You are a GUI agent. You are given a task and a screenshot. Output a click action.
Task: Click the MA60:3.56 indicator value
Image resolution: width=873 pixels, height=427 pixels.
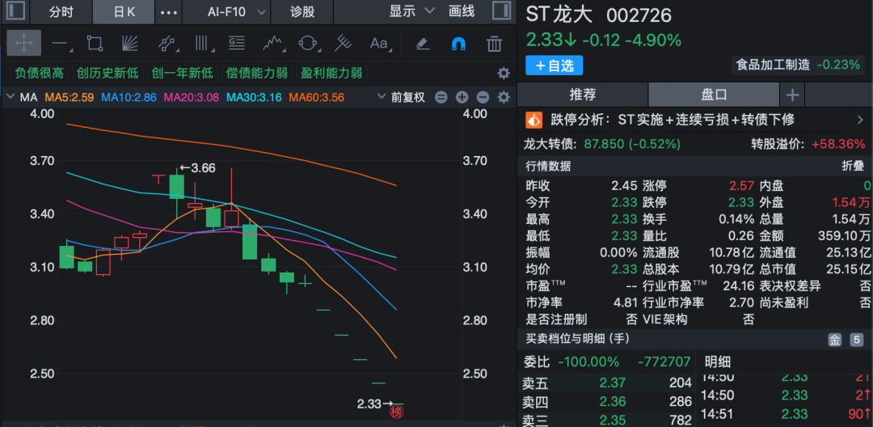pyautogui.click(x=316, y=97)
